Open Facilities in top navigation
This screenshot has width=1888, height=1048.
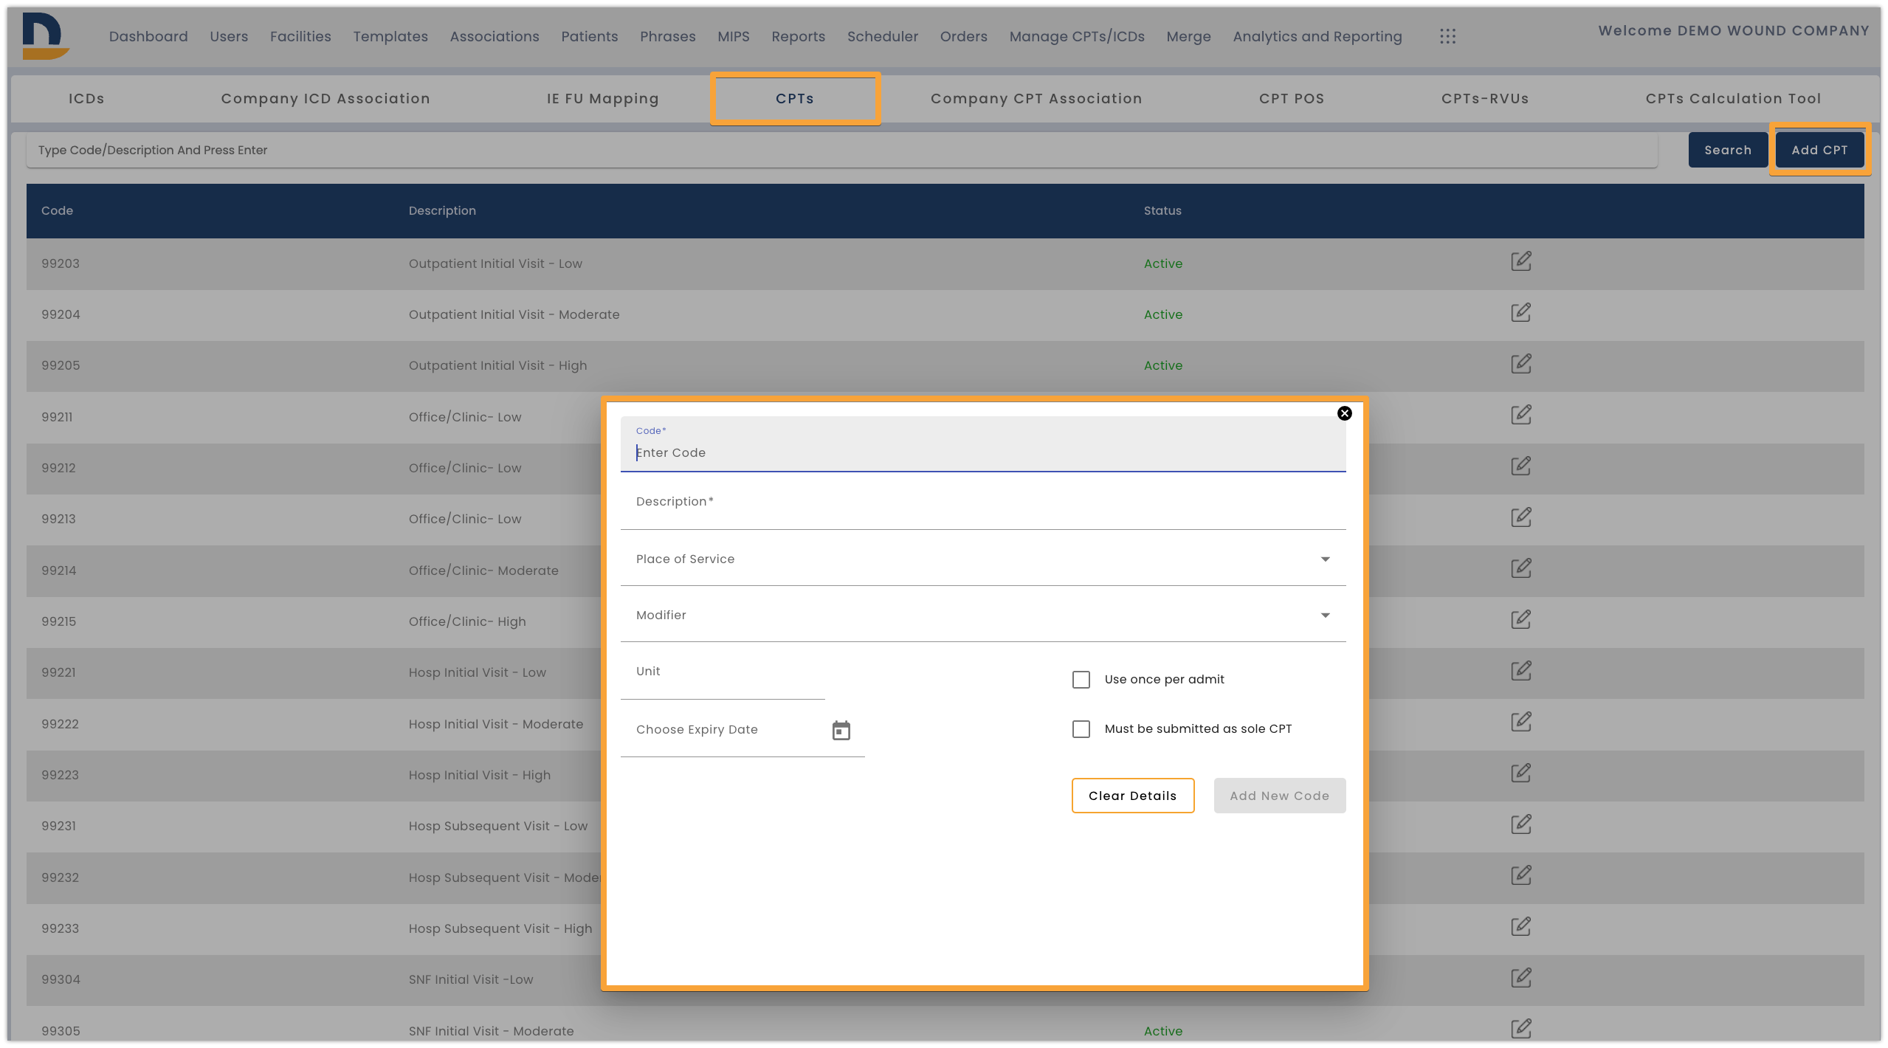300,36
